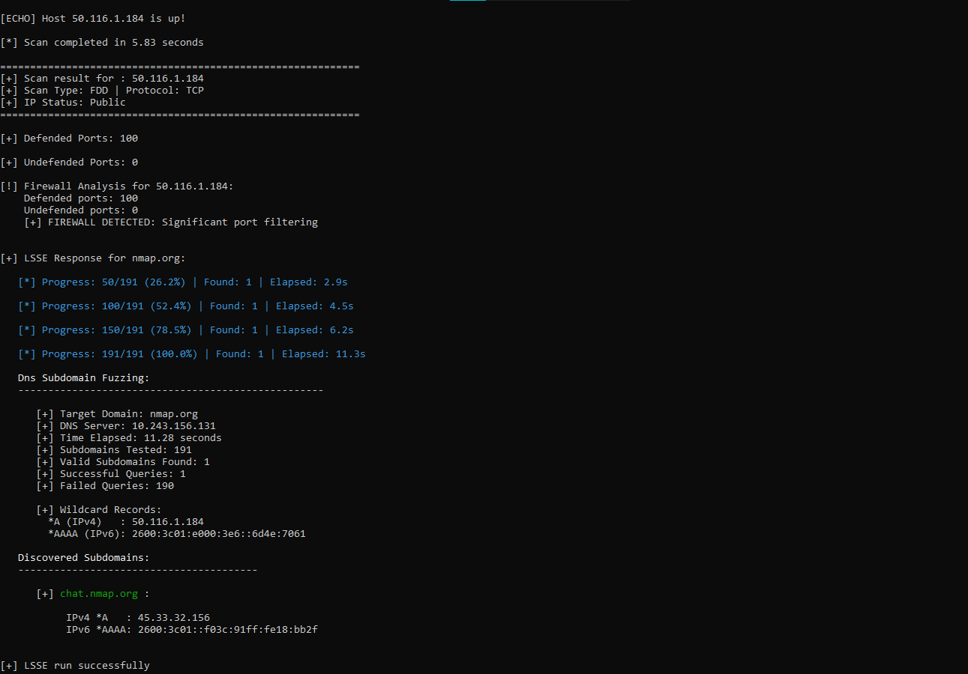This screenshot has width=968, height=674.
Task: Click the "[+] Undefended Ports: 0" summary line
Action: [x=69, y=162]
